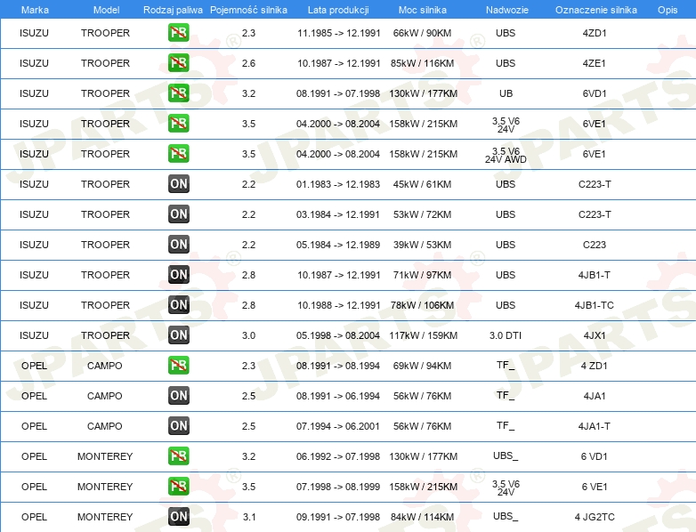Click diesel ON icon in 4JB1-T row

(178, 274)
